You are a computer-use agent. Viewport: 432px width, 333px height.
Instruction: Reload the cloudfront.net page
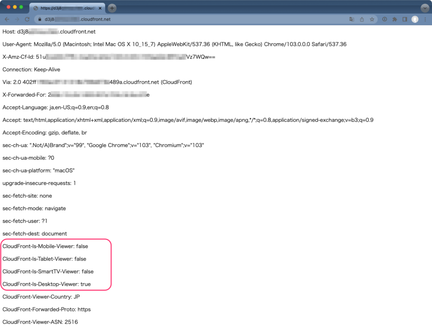pos(27,19)
